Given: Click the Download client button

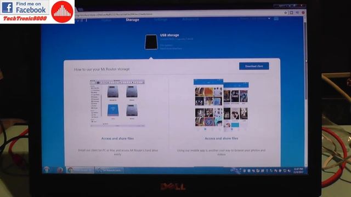Looking at the screenshot, I should click(254, 66).
